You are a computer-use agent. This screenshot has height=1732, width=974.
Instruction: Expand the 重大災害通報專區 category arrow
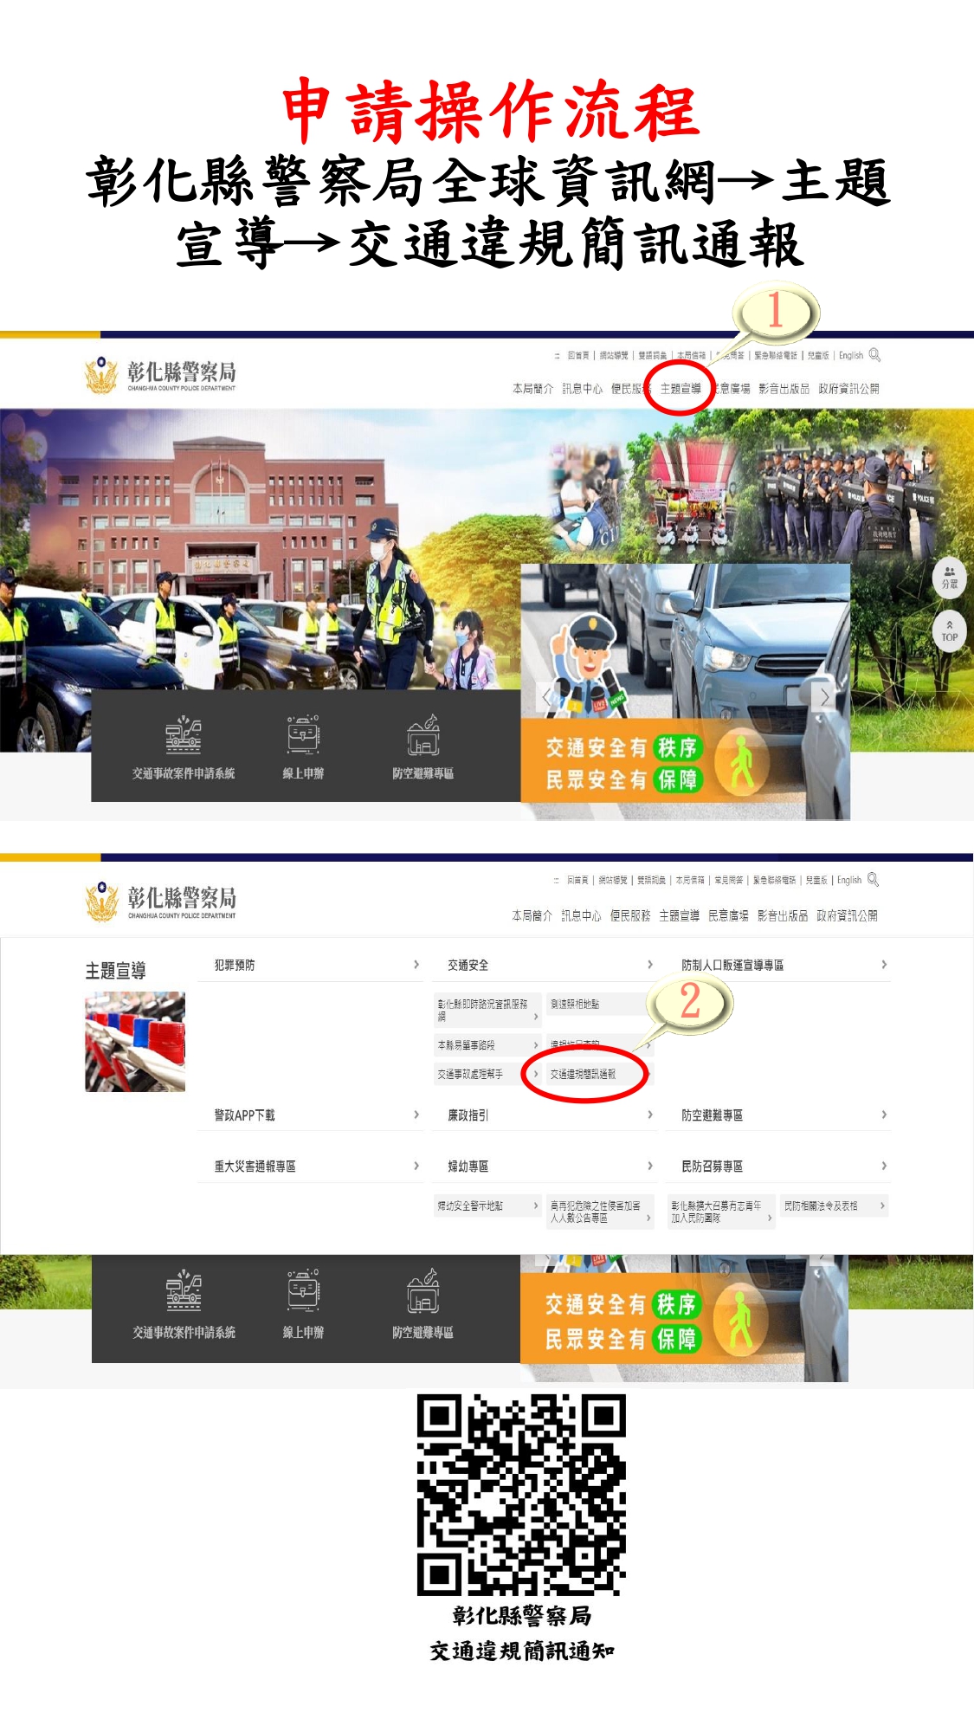pyautogui.click(x=416, y=1166)
